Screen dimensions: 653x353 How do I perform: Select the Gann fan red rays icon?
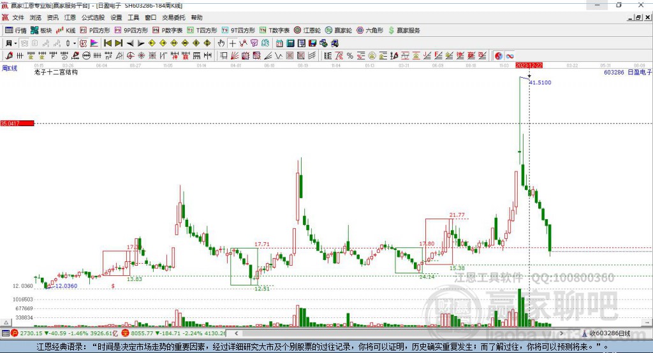235,56
